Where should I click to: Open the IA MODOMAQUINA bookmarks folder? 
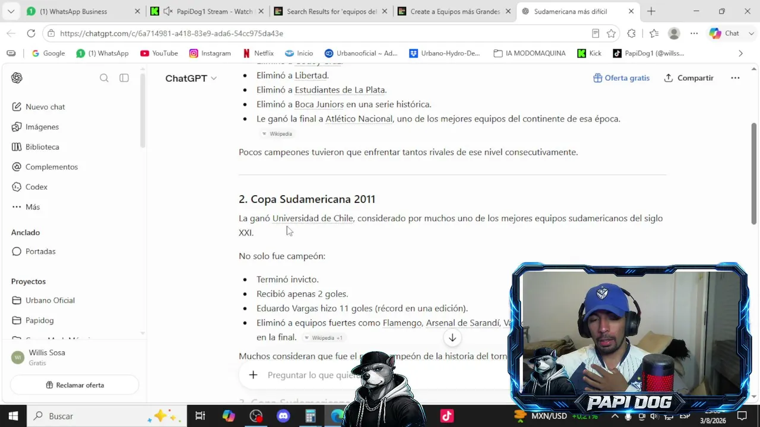tap(530, 53)
